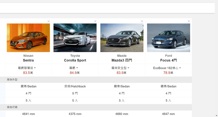Remove Nissan Sentra from the comparison

[x=48, y=21]
